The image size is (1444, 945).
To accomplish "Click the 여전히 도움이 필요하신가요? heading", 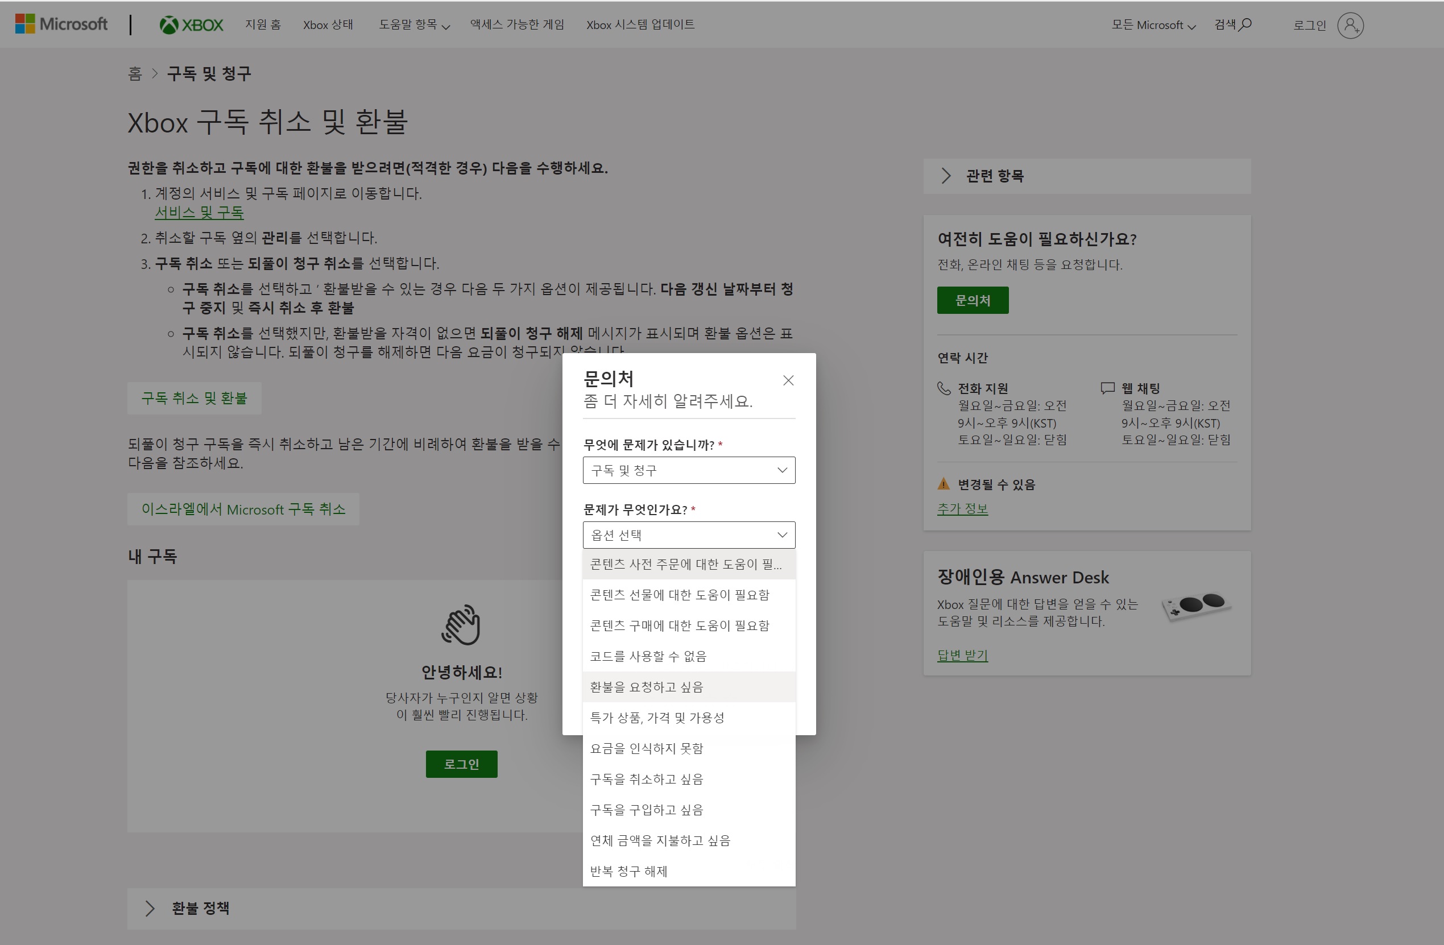I will (1037, 239).
